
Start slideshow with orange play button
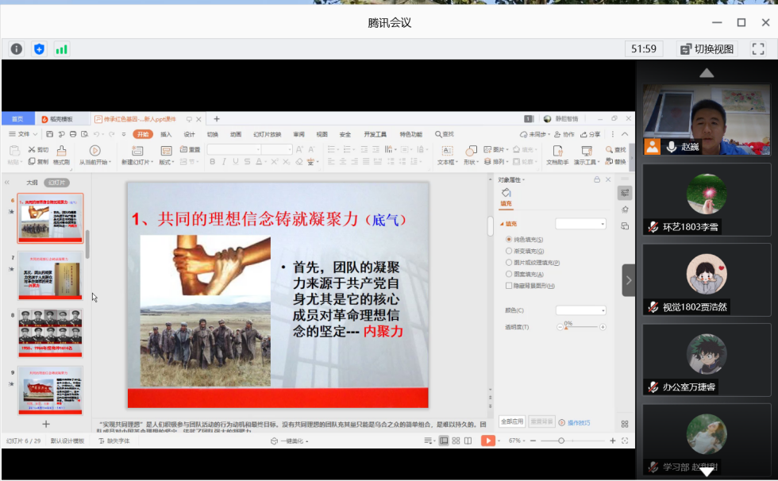point(487,441)
